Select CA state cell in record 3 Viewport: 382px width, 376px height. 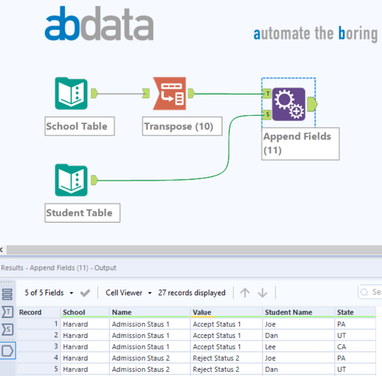point(355,347)
